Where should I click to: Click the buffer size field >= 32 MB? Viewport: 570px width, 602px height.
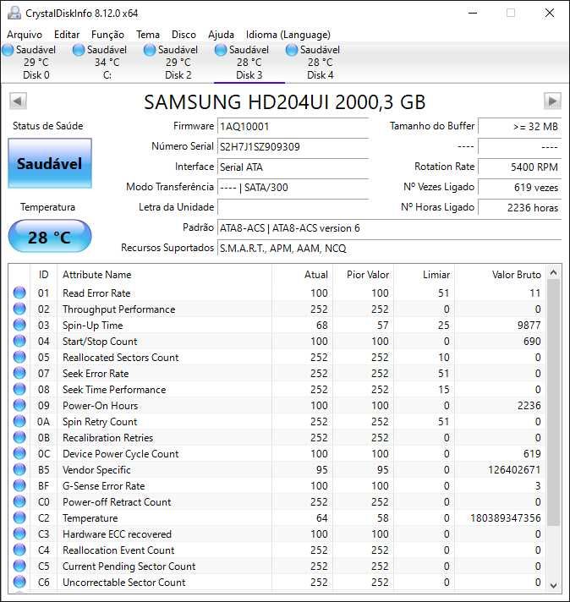pyautogui.click(x=520, y=126)
